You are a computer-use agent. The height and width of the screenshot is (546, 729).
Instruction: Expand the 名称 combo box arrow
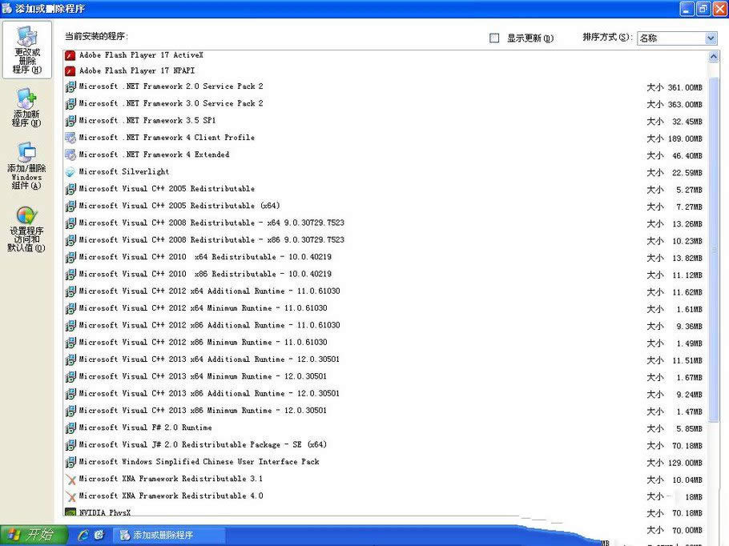[711, 38]
